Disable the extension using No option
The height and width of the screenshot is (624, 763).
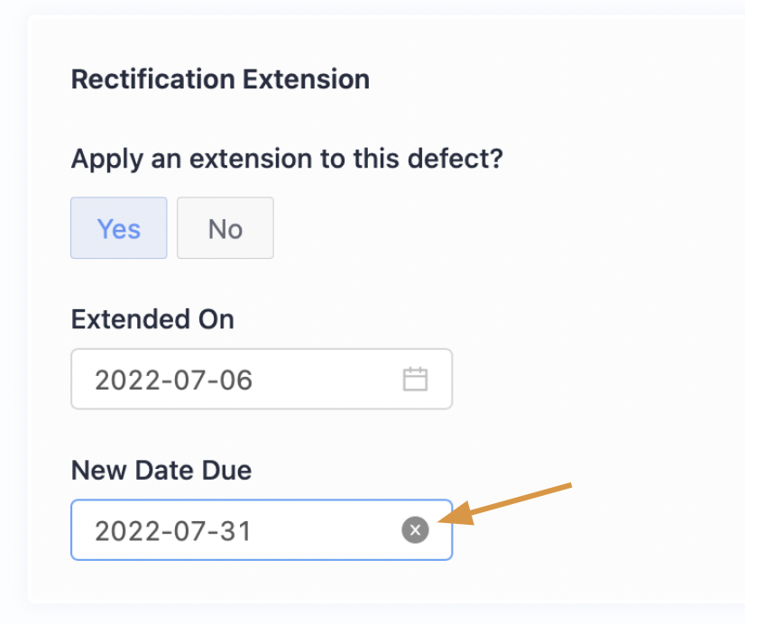[225, 228]
